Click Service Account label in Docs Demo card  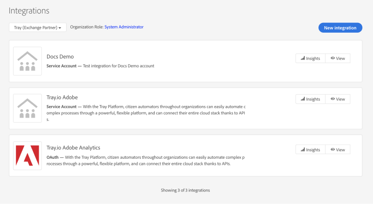[x=62, y=66]
